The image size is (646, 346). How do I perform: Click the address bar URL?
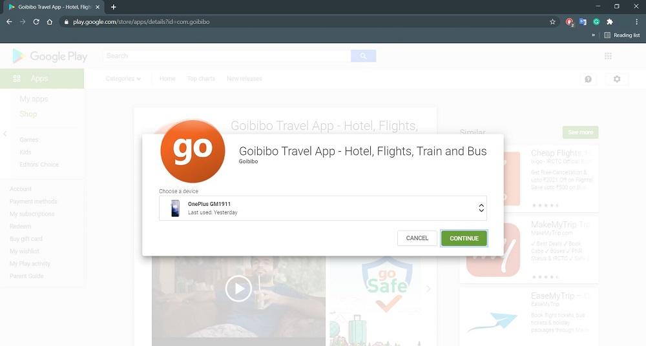coord(141,22)
